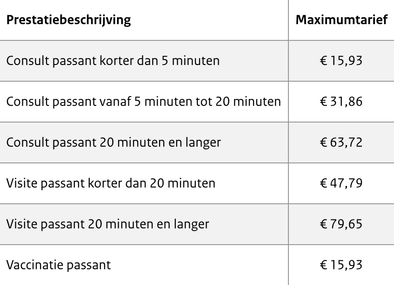Select the € 15,93 tariff for the short consult

[x=341, y=61]
